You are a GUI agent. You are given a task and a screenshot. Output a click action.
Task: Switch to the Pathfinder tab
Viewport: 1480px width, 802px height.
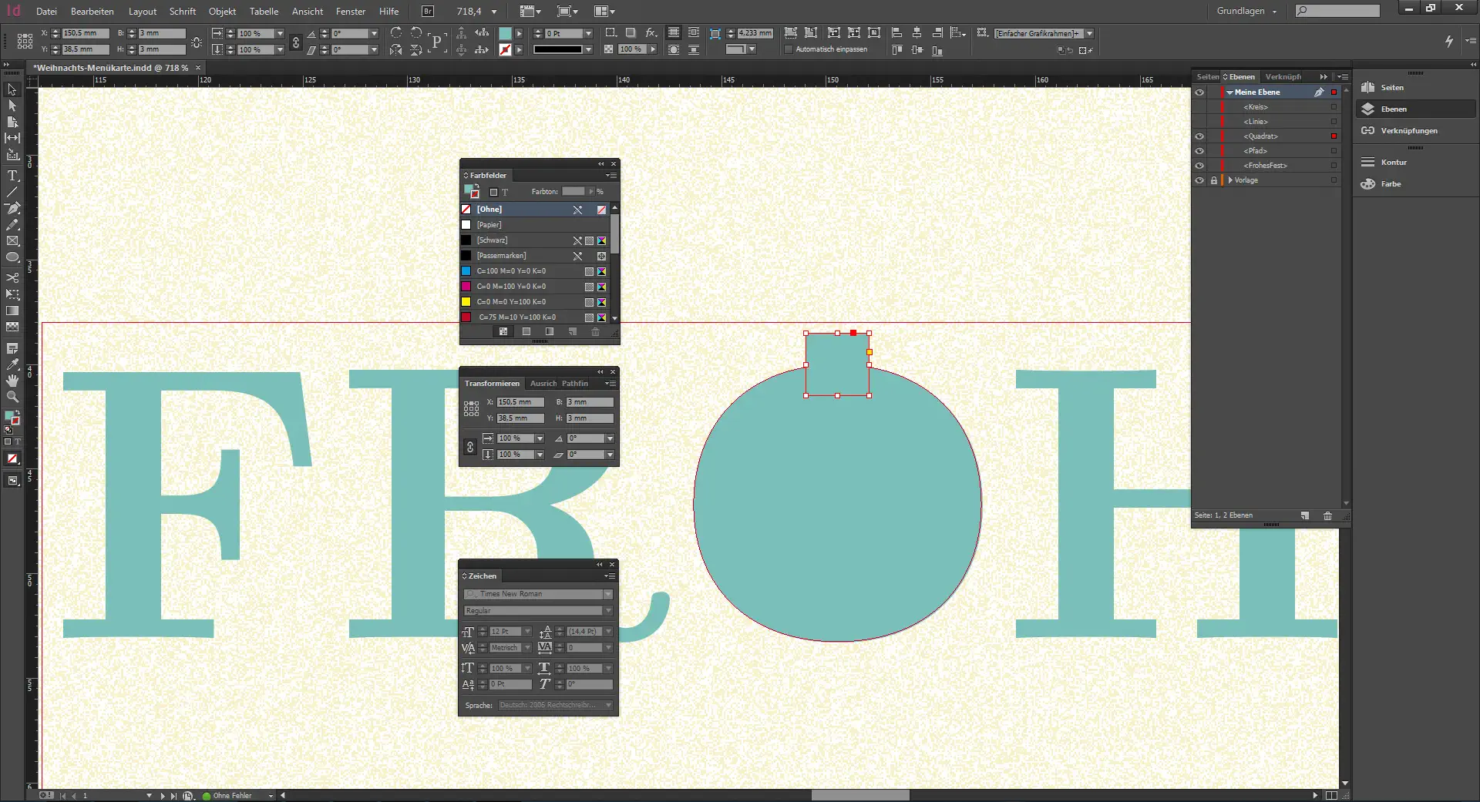575,384
